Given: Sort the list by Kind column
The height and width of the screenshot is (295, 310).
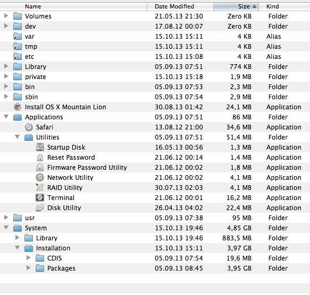Looking at the screenshot, I should pyautogui.click(x=284, y=6).
